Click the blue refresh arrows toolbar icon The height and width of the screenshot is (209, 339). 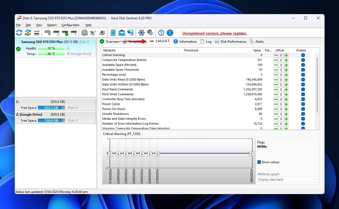tap(19, 33)
